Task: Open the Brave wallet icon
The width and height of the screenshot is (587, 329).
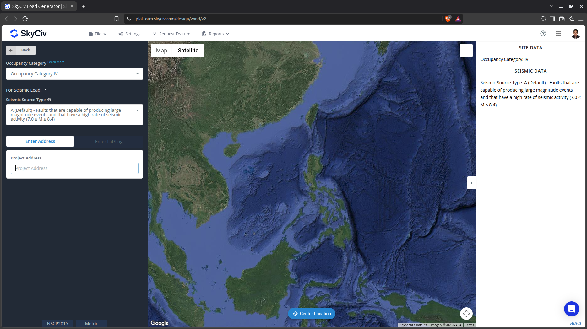Action: coord(562,19)
